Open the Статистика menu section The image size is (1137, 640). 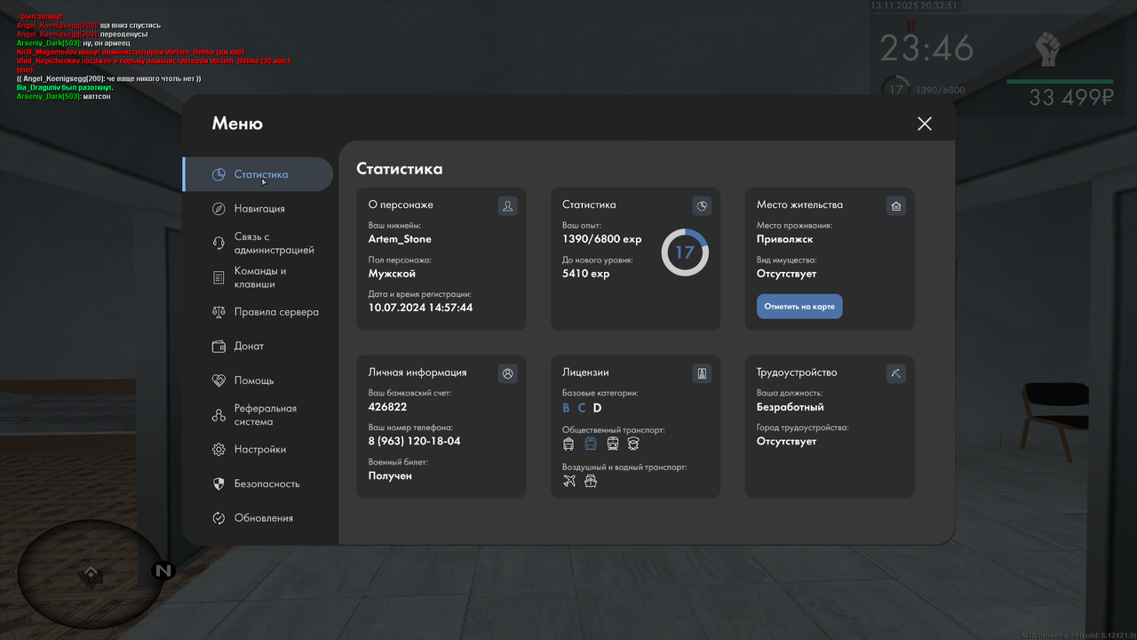pyautogui.click(x=258, y=174)
